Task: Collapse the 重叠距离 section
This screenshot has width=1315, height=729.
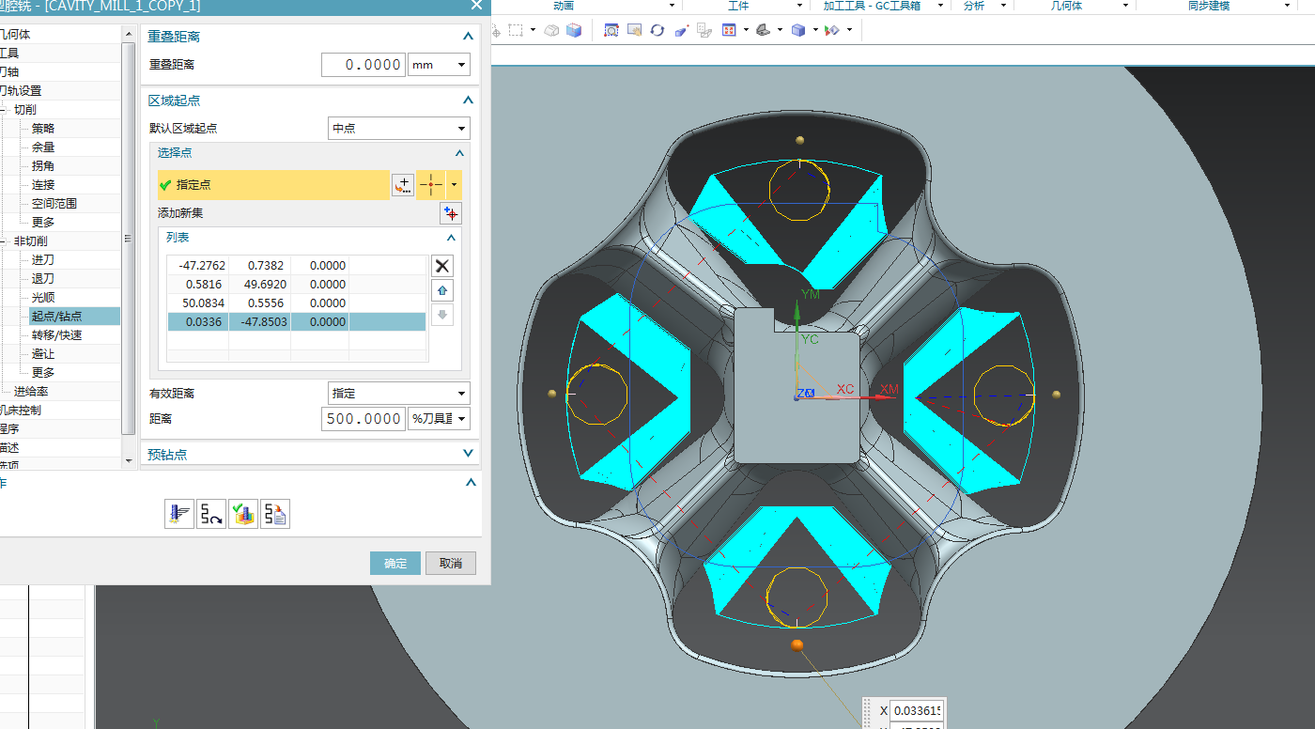Action: coord(468,37)
